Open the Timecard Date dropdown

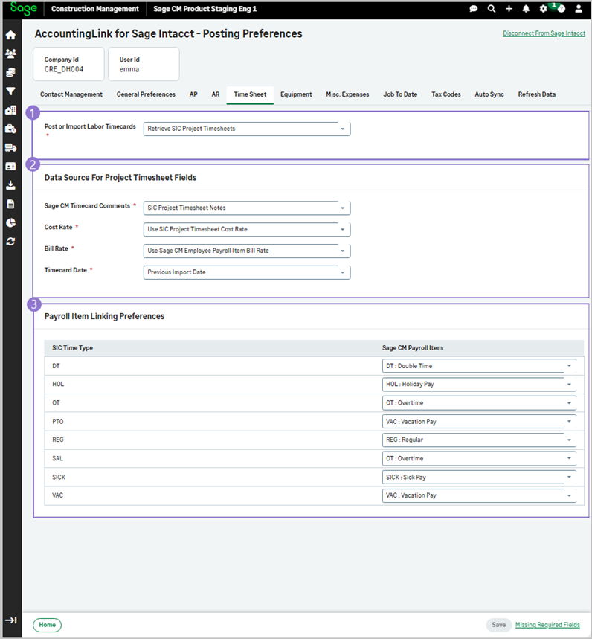click(246, 272)
